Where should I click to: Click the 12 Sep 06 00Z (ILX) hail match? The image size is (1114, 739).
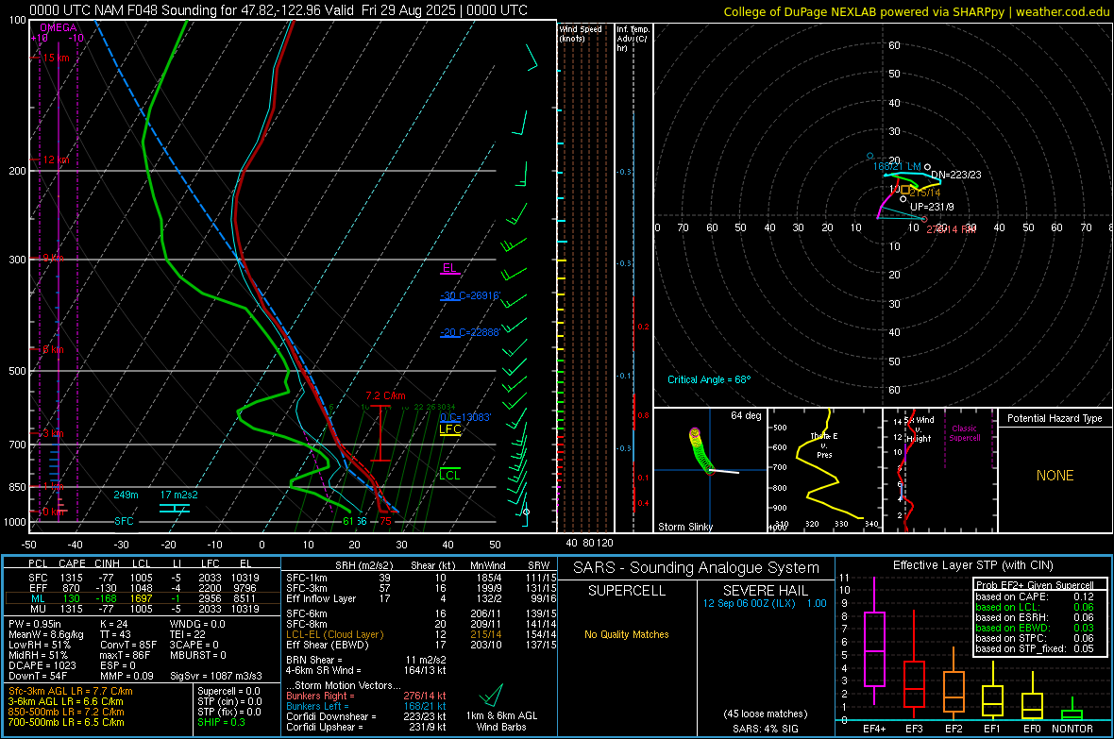[x=765, y=603]
